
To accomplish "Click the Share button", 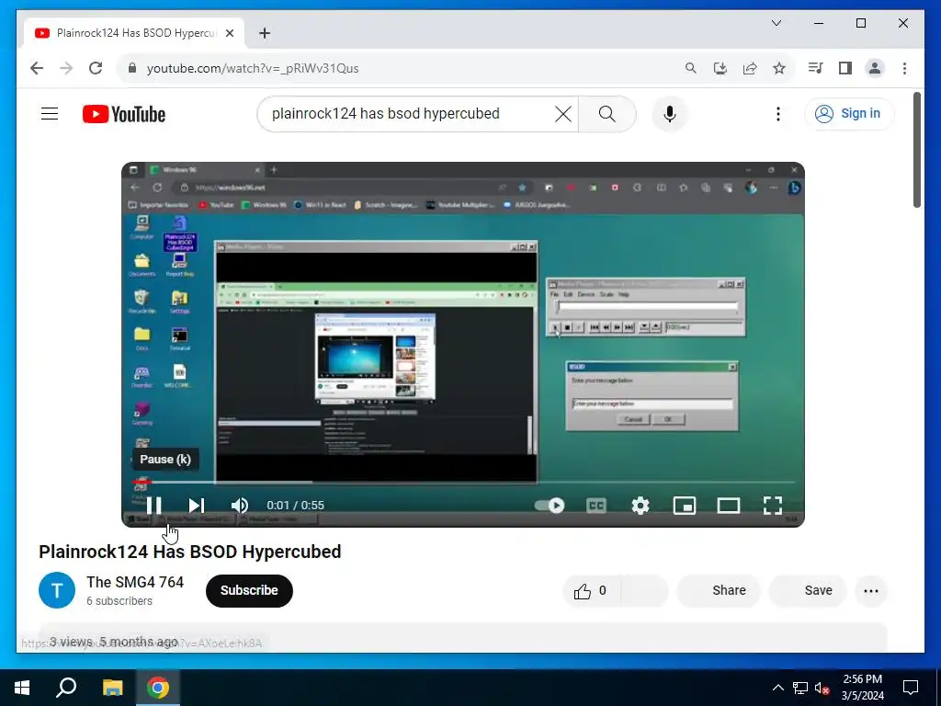I will (x=719, y=591).
